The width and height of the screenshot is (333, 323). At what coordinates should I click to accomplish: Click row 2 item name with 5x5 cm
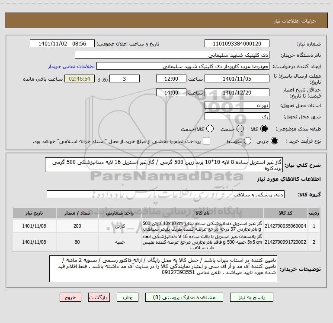pos(202,242)
